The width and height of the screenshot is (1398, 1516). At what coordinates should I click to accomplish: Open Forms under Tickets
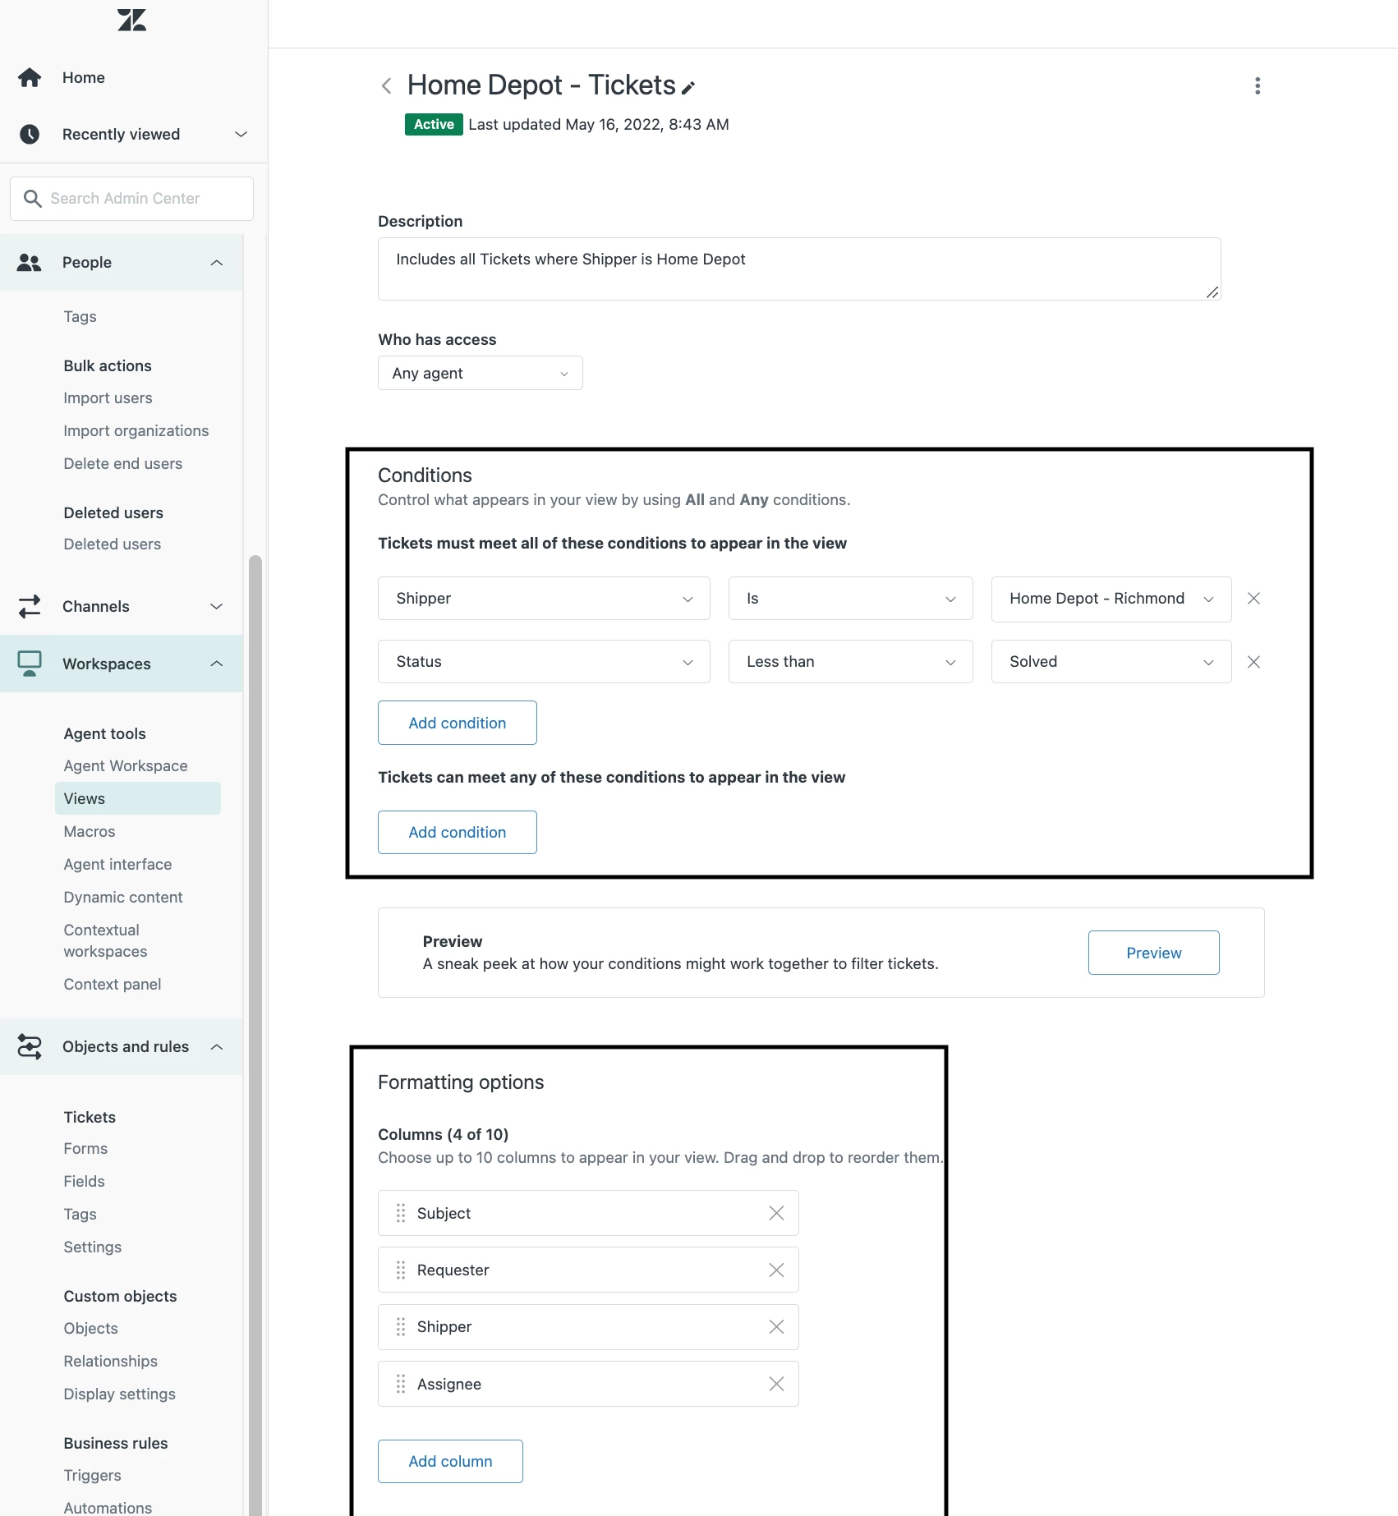pos(85,1148)
